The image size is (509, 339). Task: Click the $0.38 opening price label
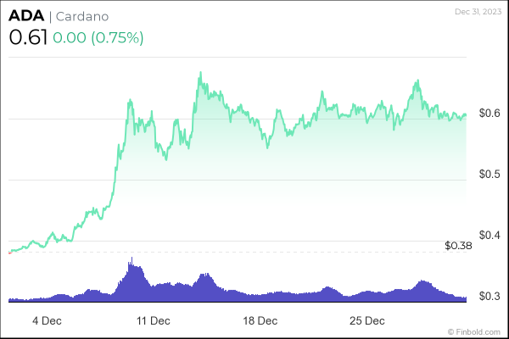point(458,246)
